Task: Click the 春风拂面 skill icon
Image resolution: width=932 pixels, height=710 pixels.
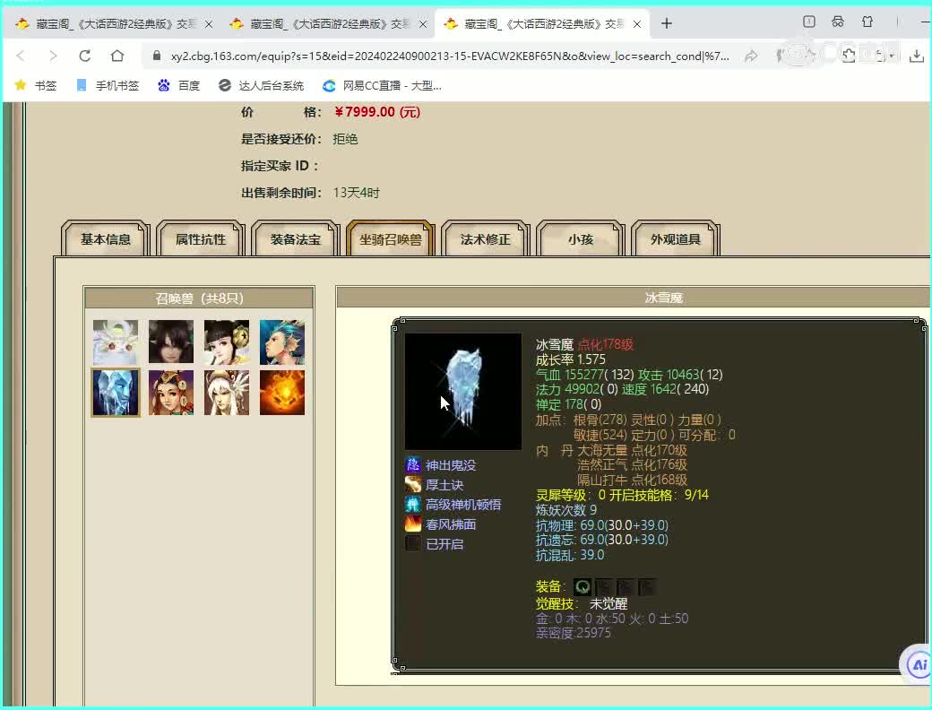Action: [x=413, y=524]
